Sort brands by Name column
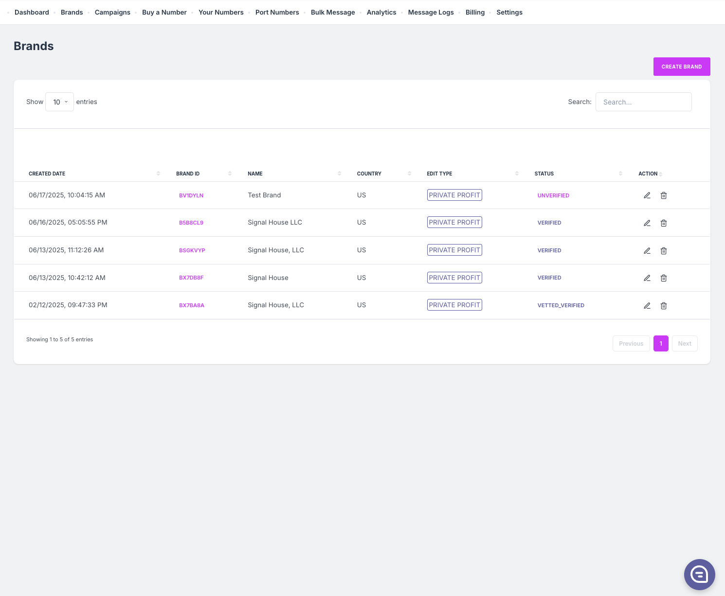Viewport: 725px width, 596px height. point(255,174)
